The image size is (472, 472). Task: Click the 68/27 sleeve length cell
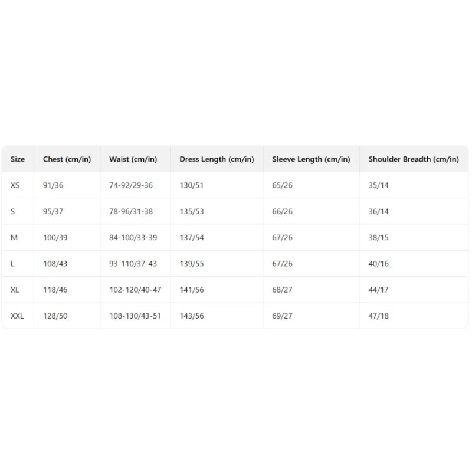pyautogui.click(x=282, y=290)
